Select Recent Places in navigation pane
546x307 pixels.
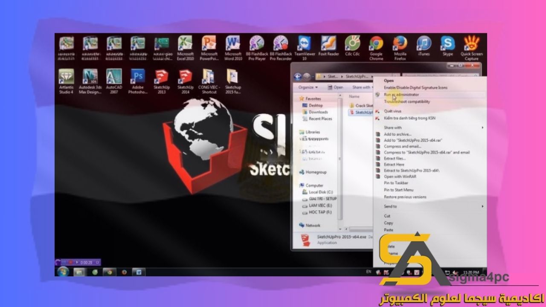pos(317,119)
